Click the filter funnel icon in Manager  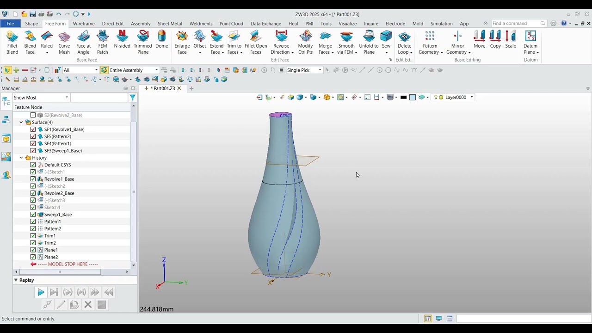point(133,98)
